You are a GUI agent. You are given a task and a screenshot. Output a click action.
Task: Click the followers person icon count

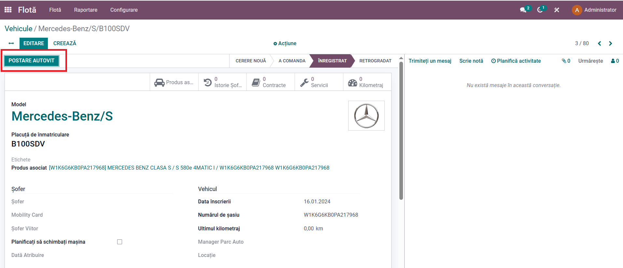click(x=615, y=61)
